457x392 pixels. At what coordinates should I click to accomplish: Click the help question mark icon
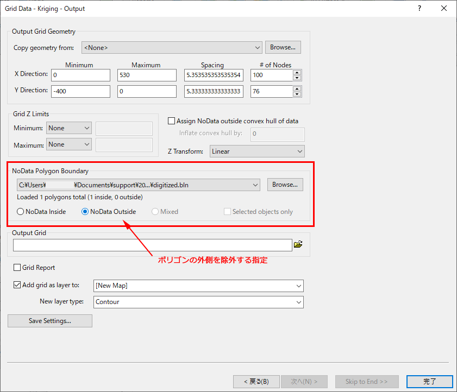point(420,9)
